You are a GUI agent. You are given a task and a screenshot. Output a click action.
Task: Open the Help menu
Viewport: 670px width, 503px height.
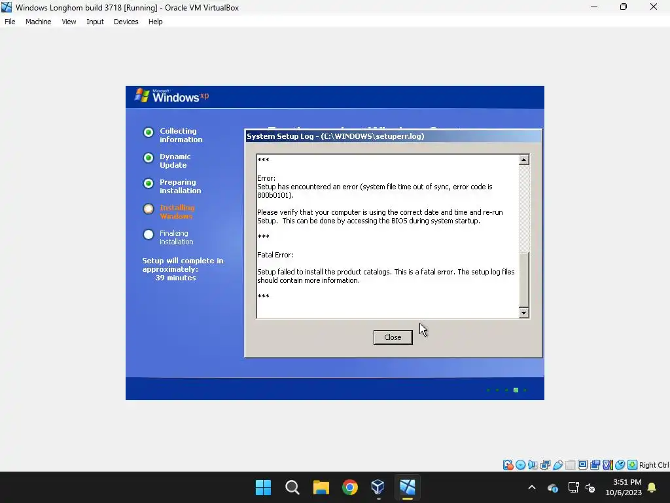156,22
